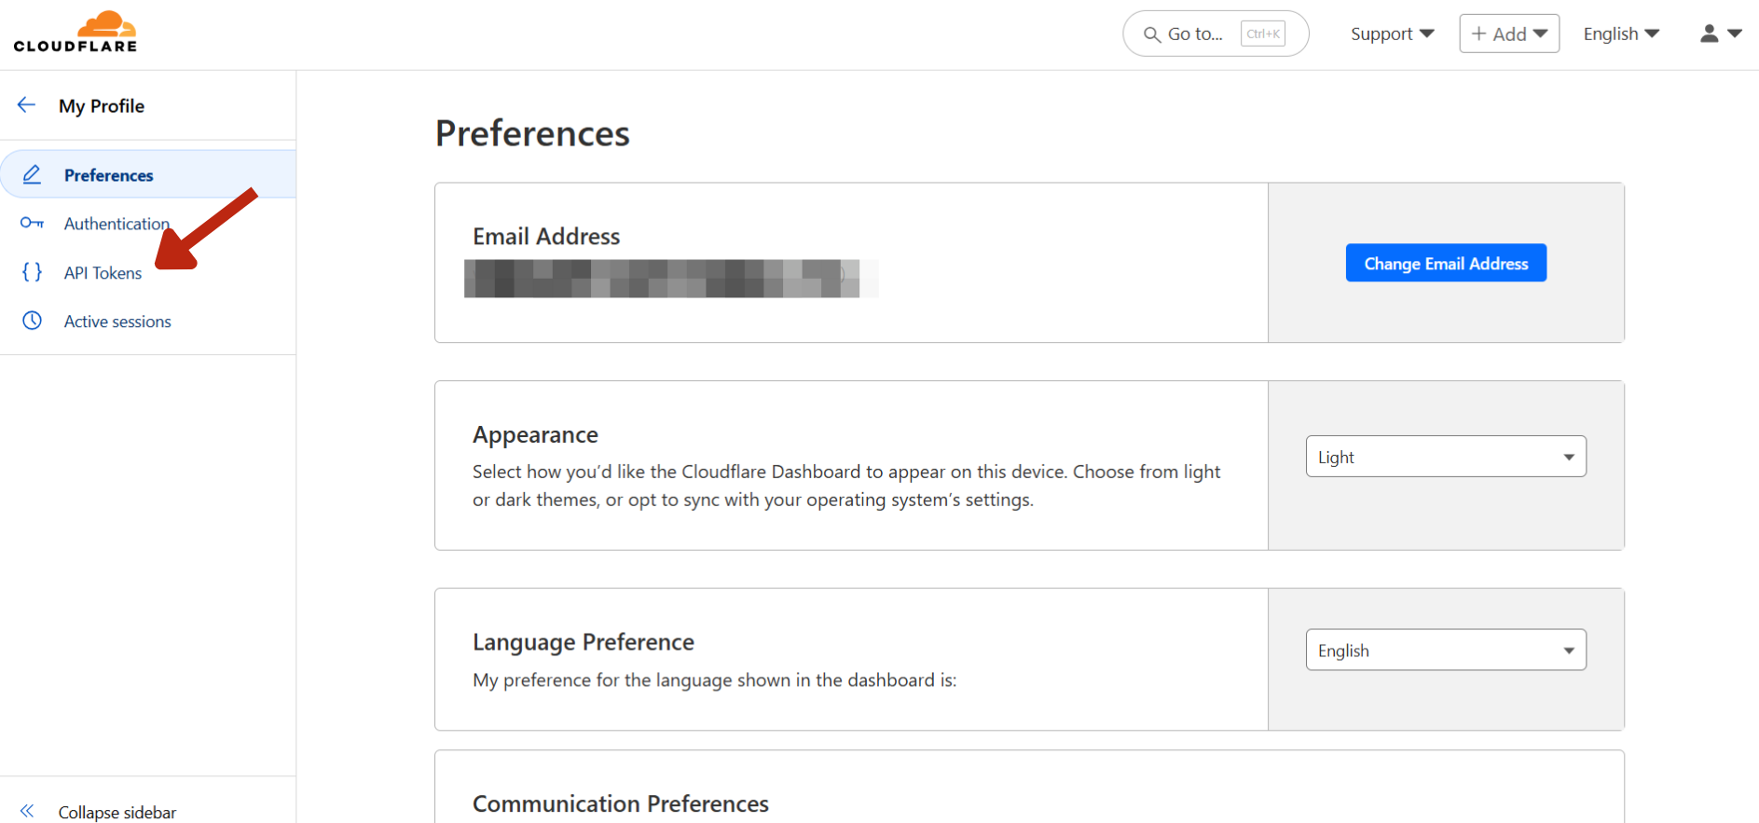Click the Change Email Address button

pos(1446,263)
